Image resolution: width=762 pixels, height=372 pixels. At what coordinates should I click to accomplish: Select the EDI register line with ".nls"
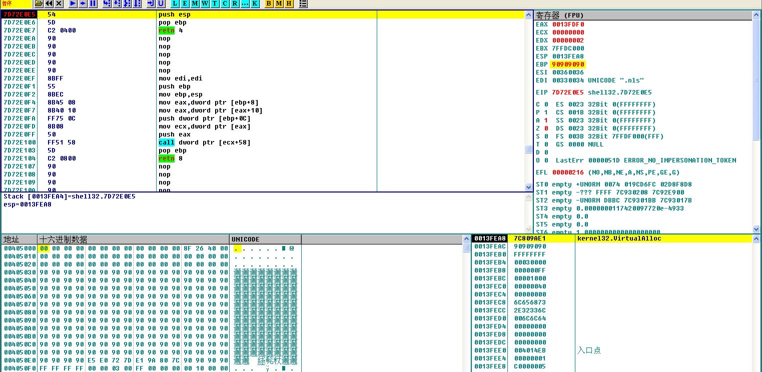(590, 80)
